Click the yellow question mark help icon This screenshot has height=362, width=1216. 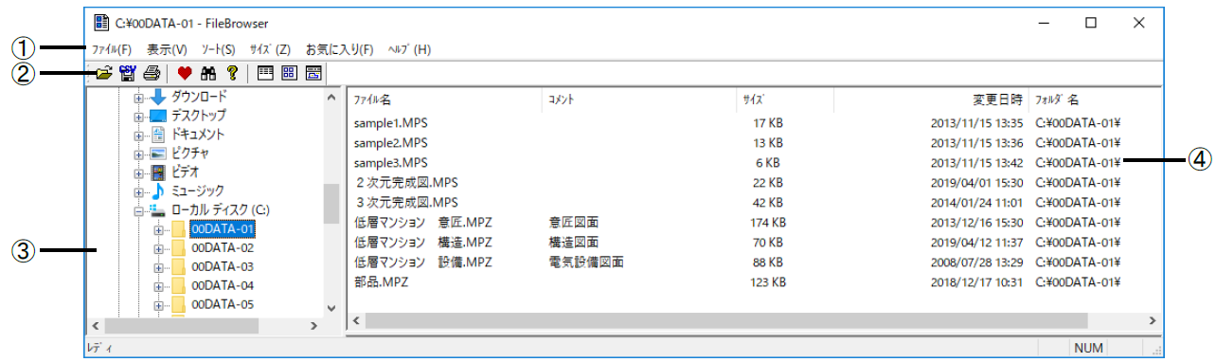pos(232,72)
